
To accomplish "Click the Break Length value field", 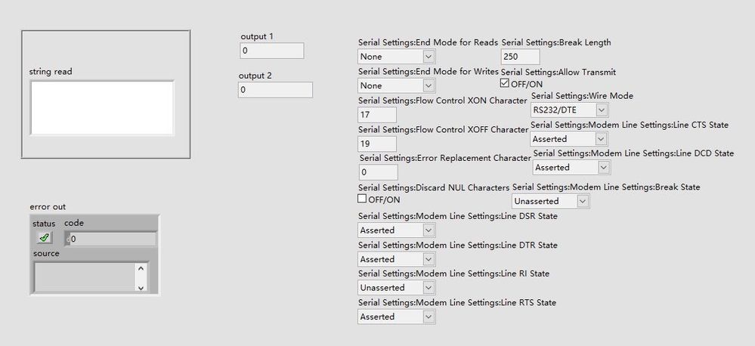I will coord(520,57).
